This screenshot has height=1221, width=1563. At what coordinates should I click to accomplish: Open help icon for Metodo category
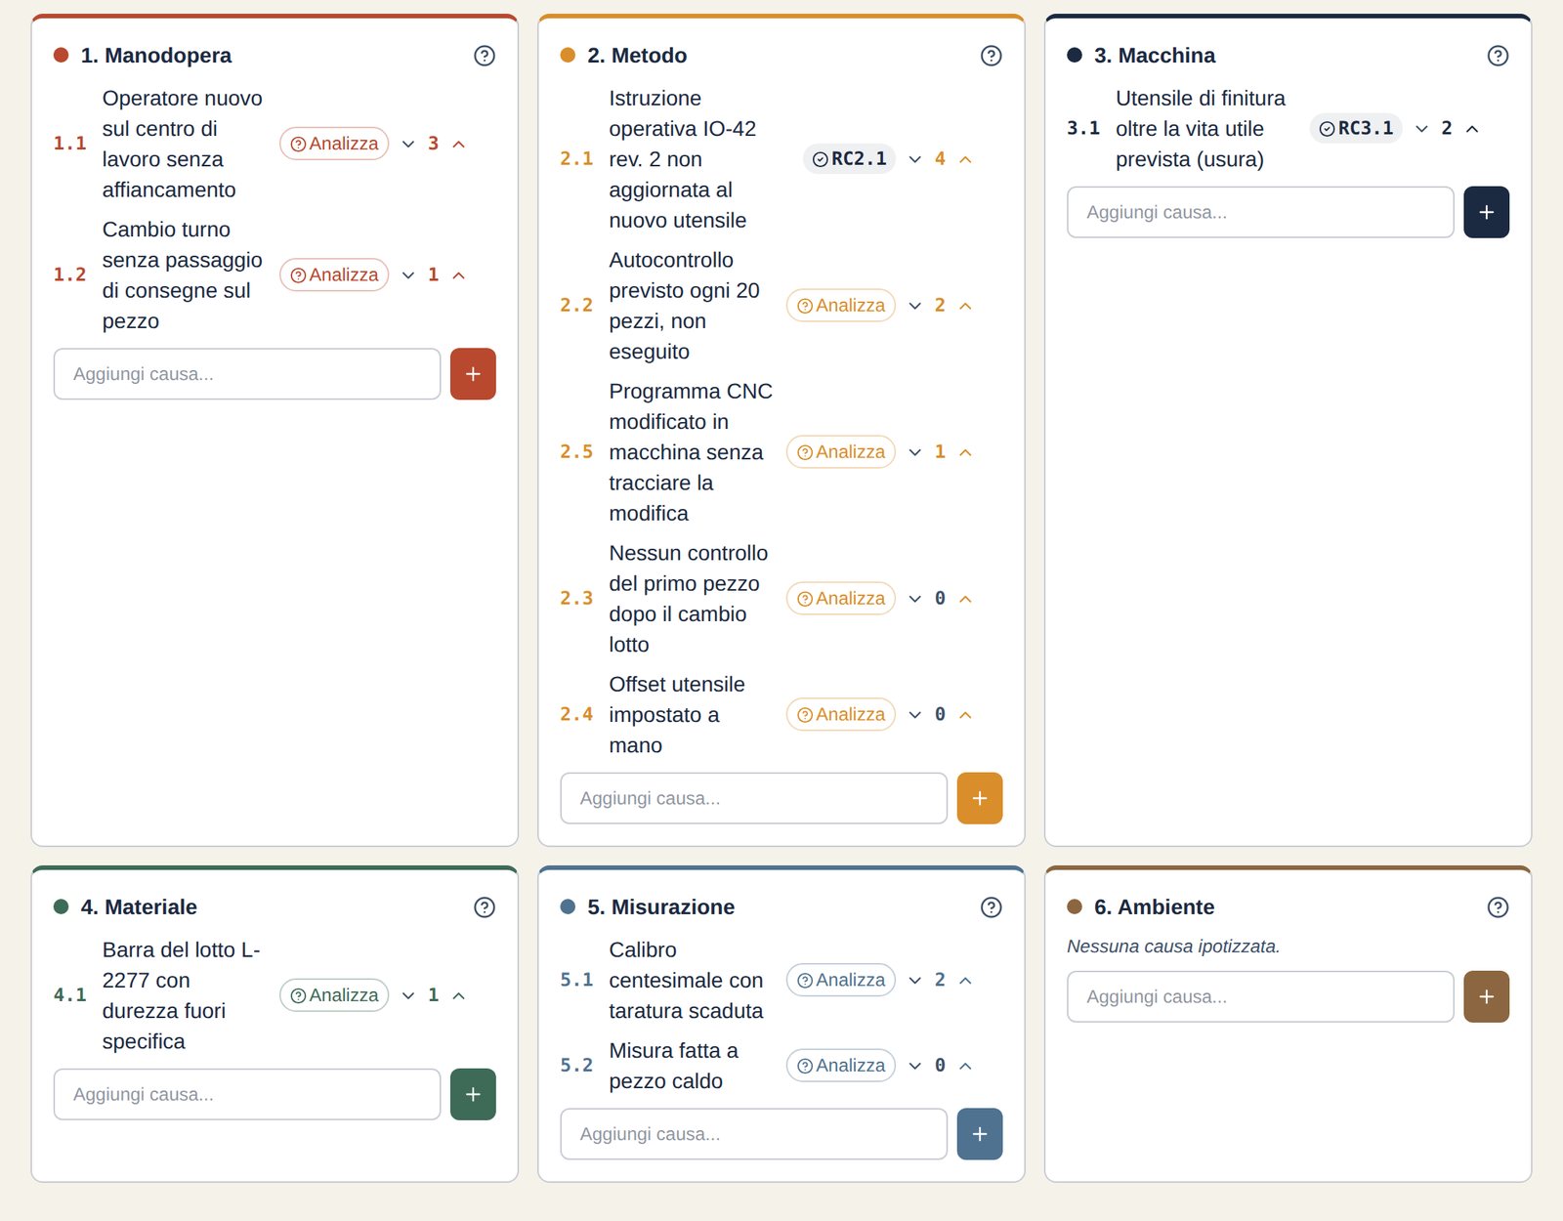point(992,56)
